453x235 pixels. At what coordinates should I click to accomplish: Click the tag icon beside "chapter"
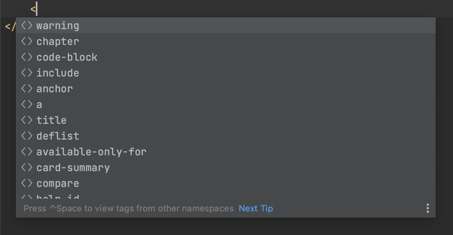pyautogui.click(x=26, y=41)
